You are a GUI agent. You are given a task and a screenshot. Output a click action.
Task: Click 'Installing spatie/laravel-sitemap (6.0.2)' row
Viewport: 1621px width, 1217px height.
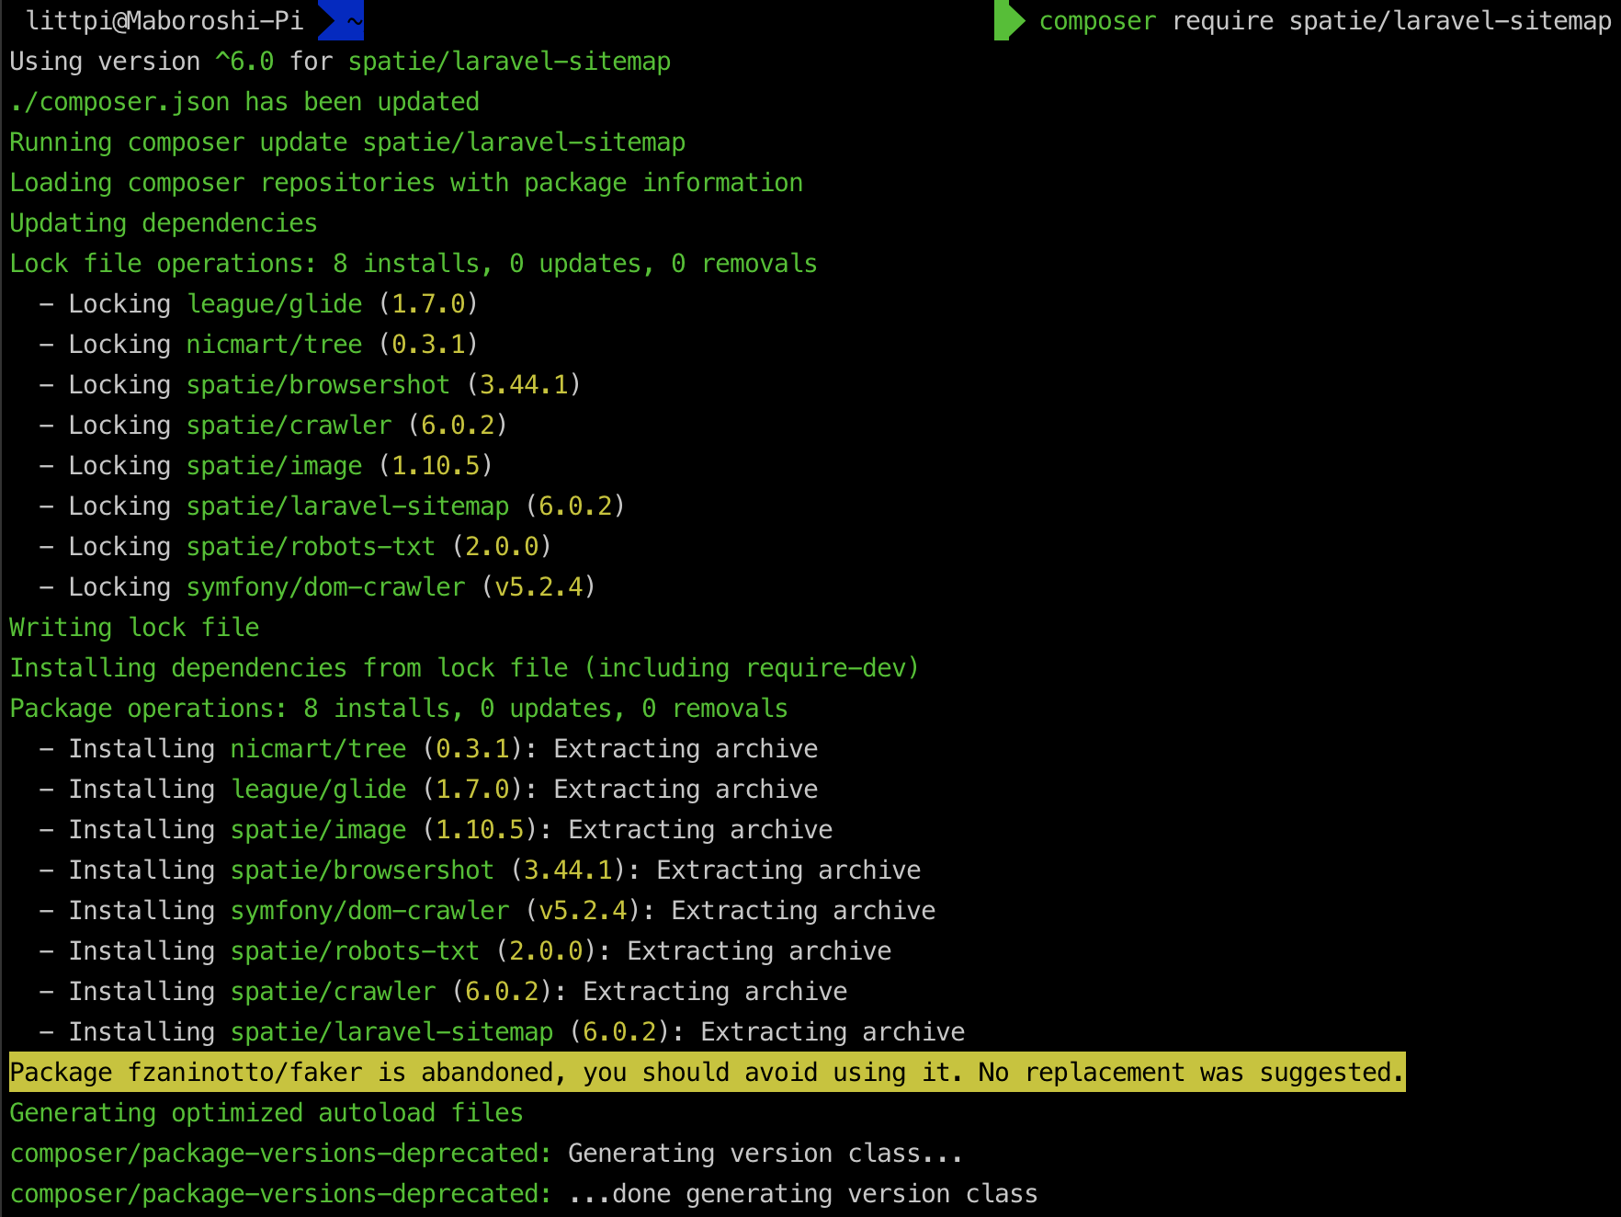pos(502,1032)
